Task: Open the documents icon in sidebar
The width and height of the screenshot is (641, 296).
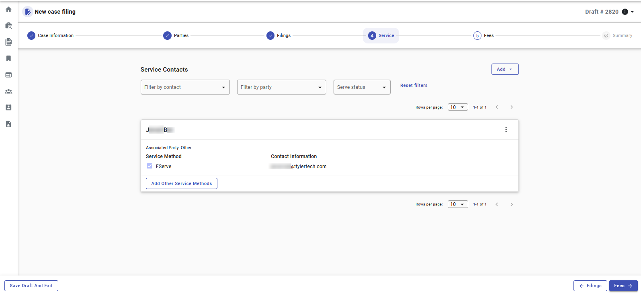Action: 8,42
